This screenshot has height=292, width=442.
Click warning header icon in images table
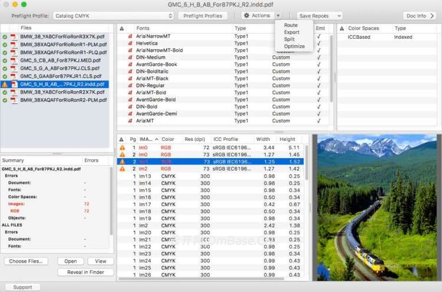[121, 139]
